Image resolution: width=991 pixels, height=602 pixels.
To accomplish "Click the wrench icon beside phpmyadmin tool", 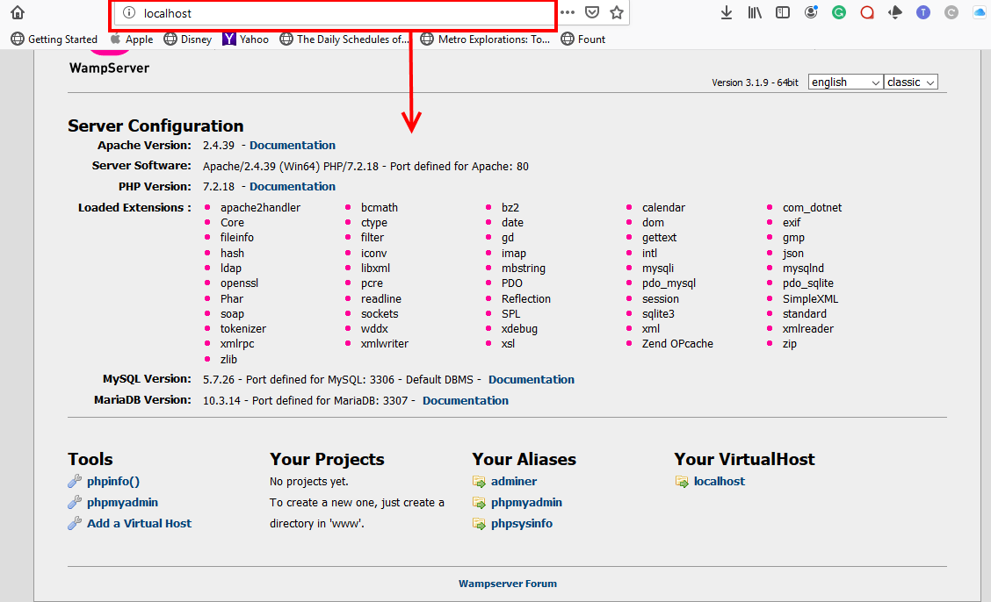I will tap(75, 502).
